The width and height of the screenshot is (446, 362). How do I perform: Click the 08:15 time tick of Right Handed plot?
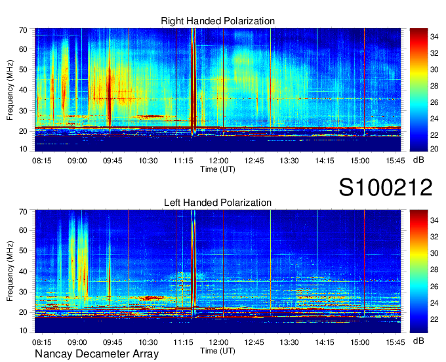(42, 161)
